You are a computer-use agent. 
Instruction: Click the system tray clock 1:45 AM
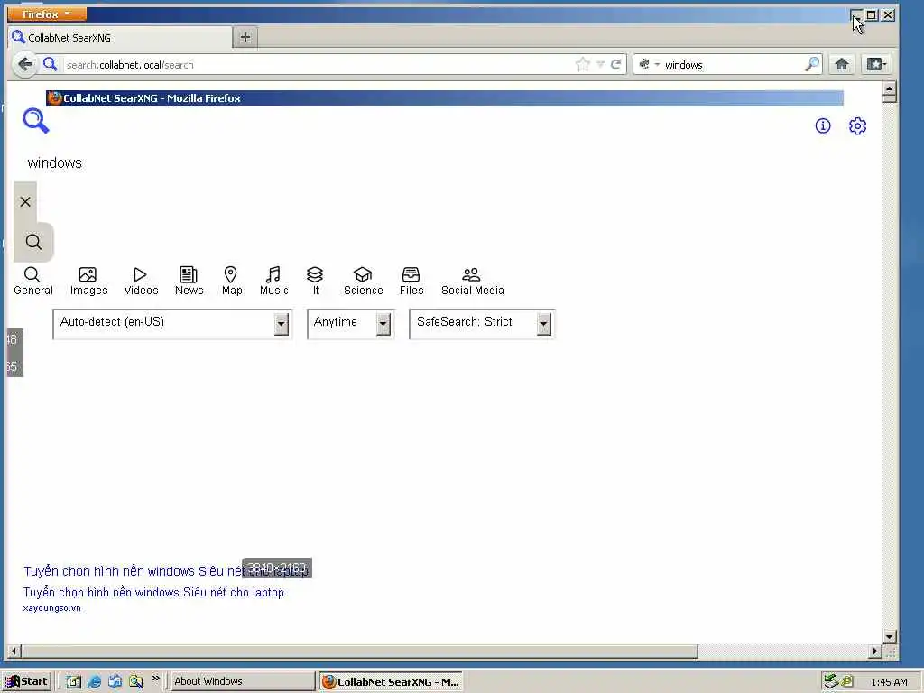(x=889, y=682)
